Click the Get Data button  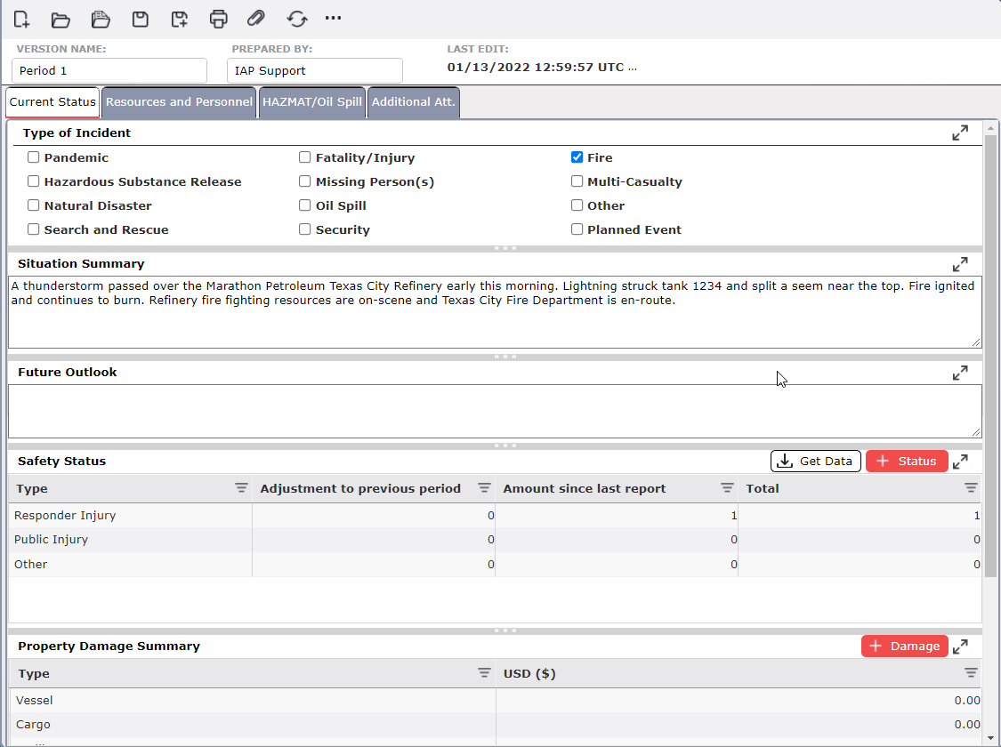pos(815,461)
